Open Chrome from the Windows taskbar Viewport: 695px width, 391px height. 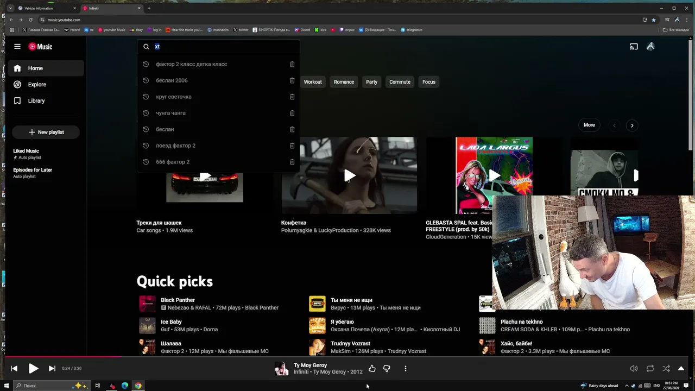pos(138,386)
